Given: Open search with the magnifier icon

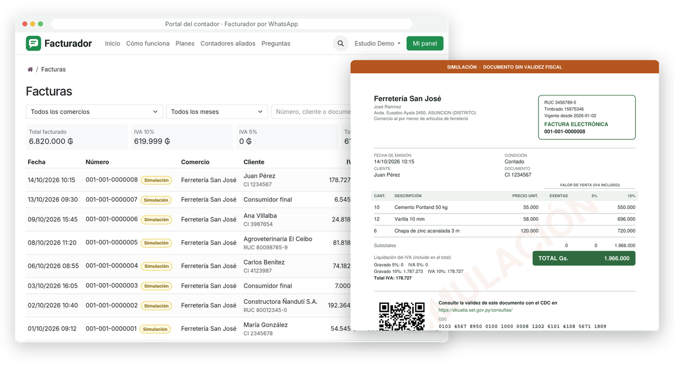Looking at the screenshot, I should tap(341, 44).
